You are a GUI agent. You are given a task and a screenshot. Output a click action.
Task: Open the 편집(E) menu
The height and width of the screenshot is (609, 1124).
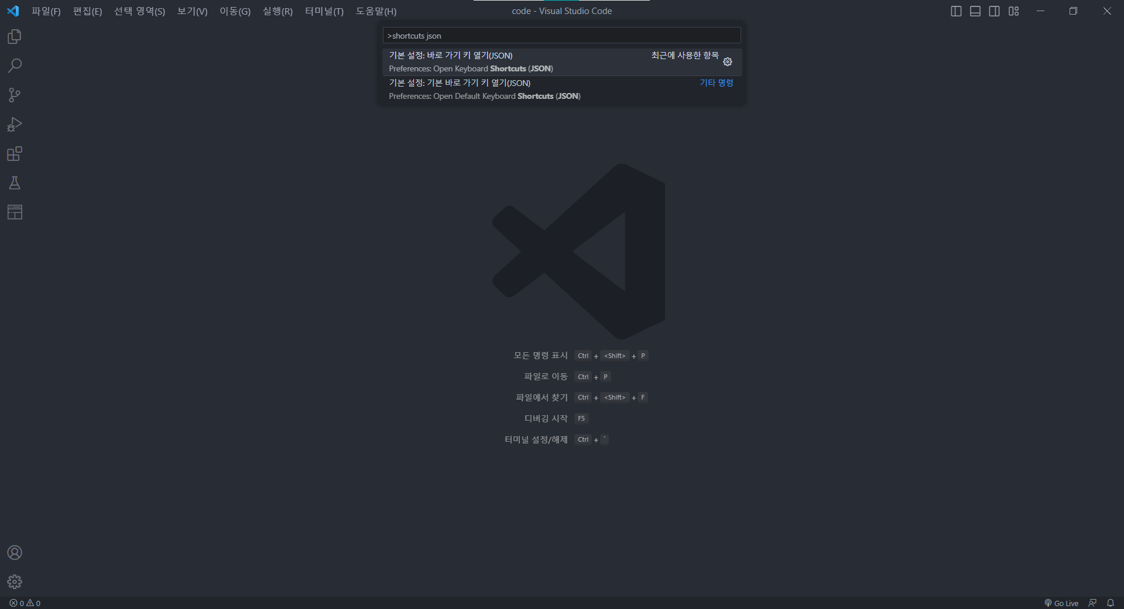(x=87, y=11)
